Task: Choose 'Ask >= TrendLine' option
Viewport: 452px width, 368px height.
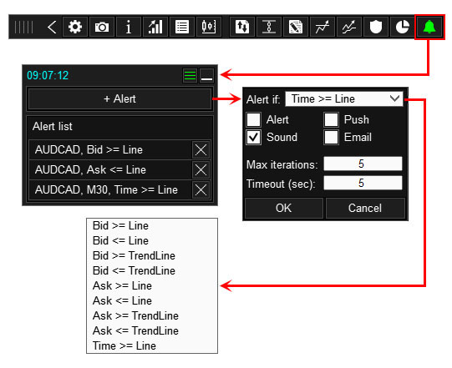Action: (152, 315)
